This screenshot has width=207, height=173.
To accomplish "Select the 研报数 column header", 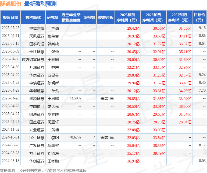I will click(x=89, y=18).
